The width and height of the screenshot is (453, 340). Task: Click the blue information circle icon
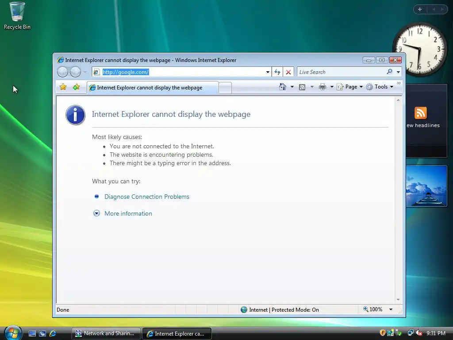[75, 115]
